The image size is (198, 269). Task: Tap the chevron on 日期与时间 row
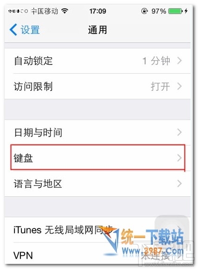tap(179, 132)
